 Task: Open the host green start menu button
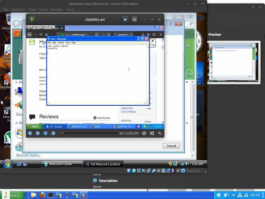click(12, 195)
